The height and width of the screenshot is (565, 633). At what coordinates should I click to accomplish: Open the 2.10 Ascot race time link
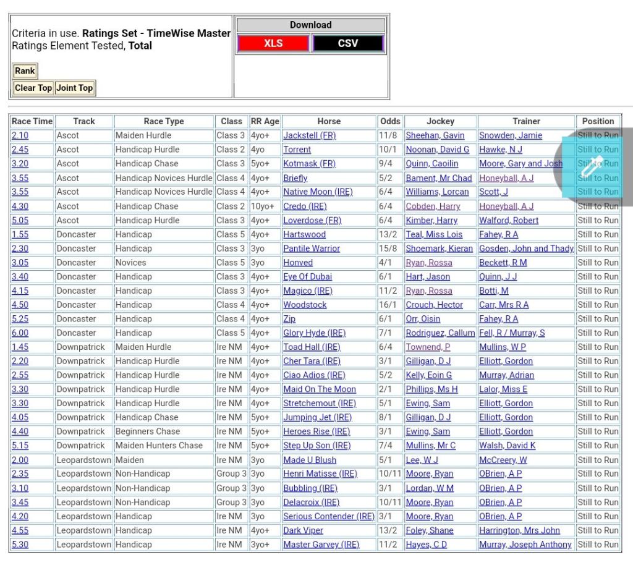(20, 135)
